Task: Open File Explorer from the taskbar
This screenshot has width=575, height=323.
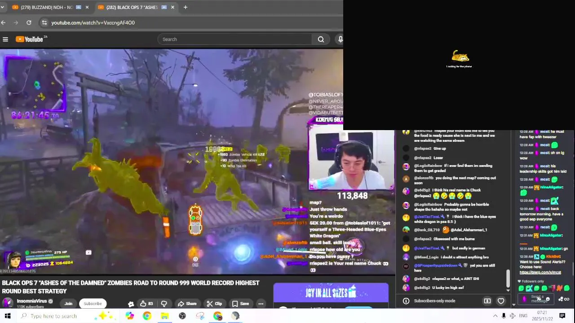Action: point(164,316)
